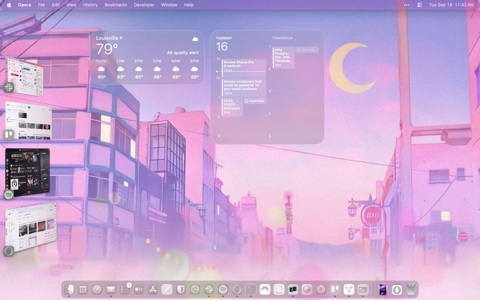The image size is (480, 300).
Task: Check off tomorrow's Exercise reminder
Action: (298, 50)
